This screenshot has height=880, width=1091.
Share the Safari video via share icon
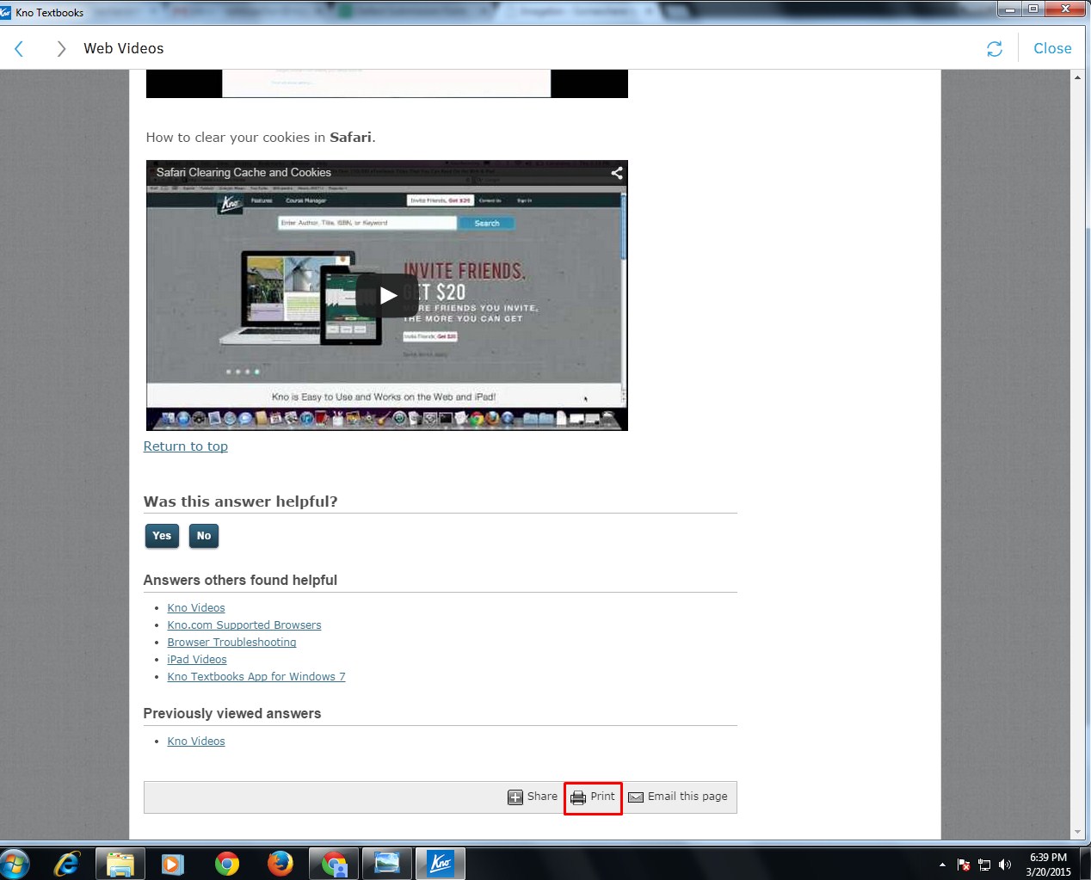(617, 173)
